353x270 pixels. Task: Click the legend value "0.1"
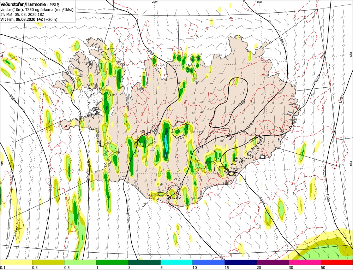tap(2, 267)
